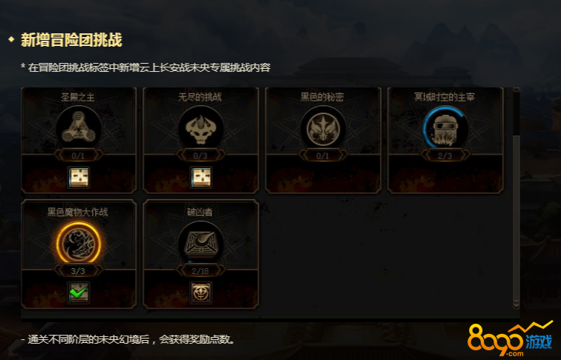This screenshot has height=360, width=561.
Task: Click the 8090游戏 logo
Action: [x=511, y=339]
